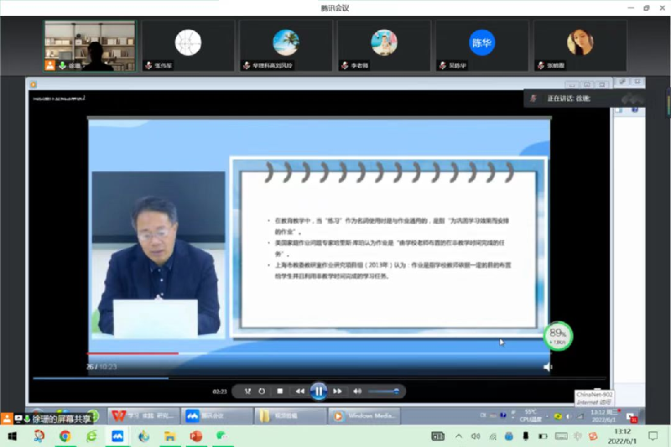This screenshot has height=447, width=671.
Task: Open the folder button in shared screen taskbar
Action: point(289,416)
